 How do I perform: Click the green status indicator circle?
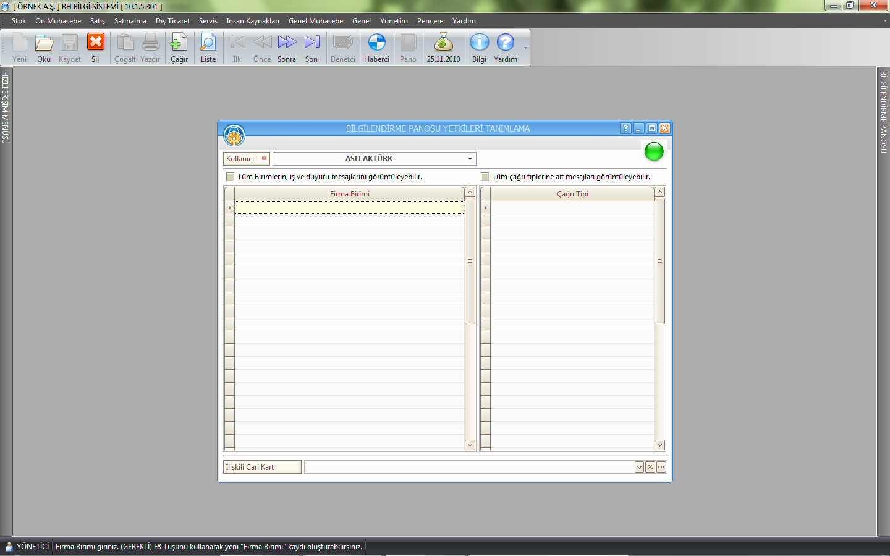(653, 151)
